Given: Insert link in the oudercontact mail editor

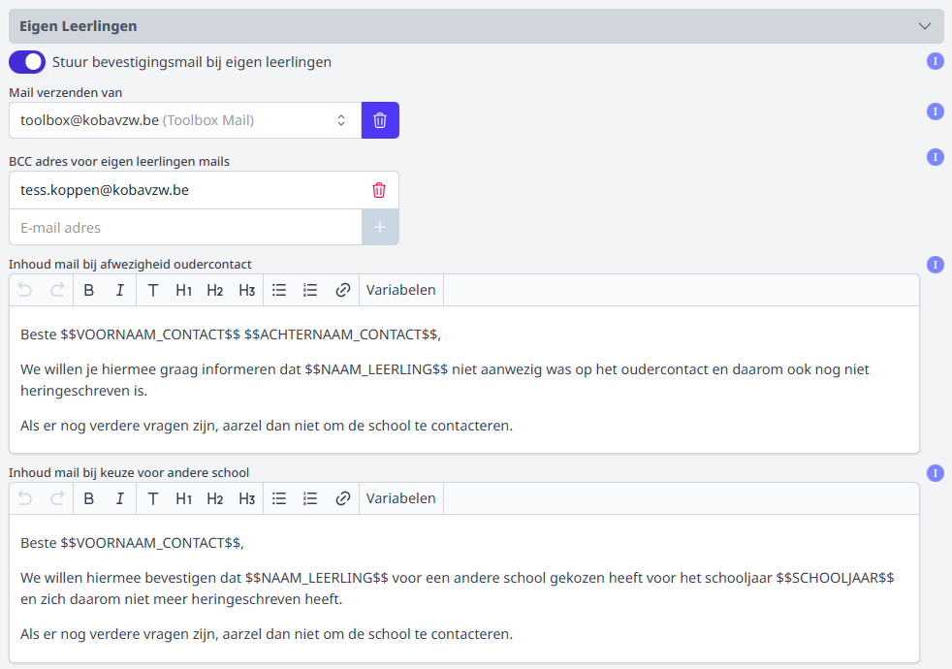Looking at the screenshot, I should click(342, 290).
